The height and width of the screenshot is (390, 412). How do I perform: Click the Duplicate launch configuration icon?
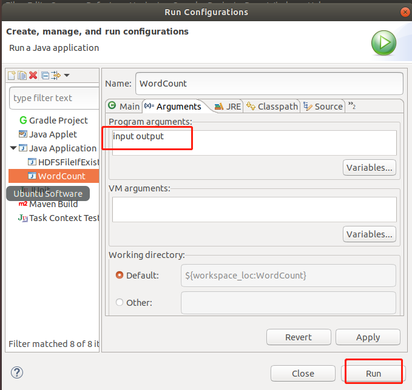[22, 76]
